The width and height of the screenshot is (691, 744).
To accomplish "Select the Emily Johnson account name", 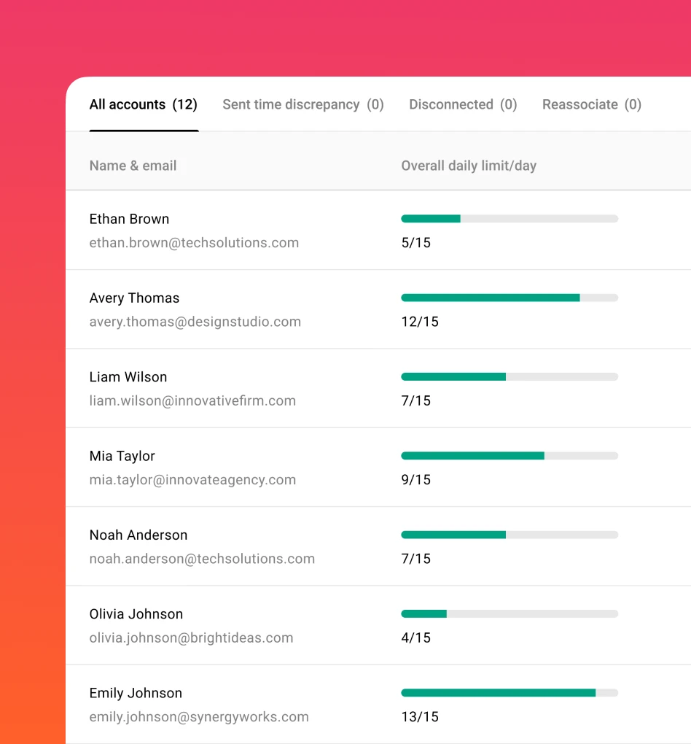I will point(136,693).
